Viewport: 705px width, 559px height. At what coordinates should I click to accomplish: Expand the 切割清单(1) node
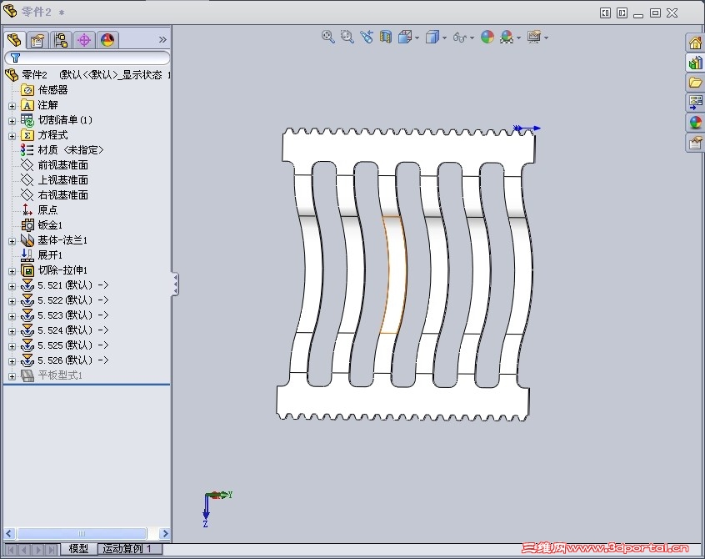pos(12,121)
